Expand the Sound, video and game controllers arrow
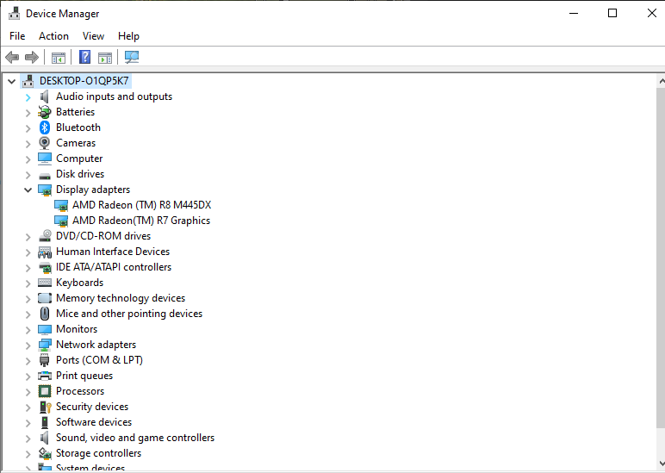Viewport: 665px width, 473px height. click(28, 439)
